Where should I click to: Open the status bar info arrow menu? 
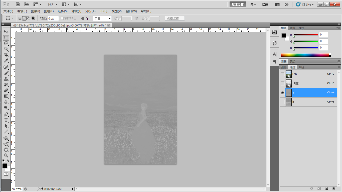tap(73, 189)
